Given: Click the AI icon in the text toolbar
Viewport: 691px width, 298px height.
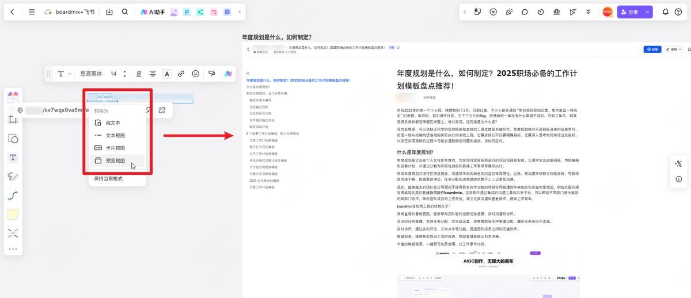Looking at the screenshot, I should coord(228,74).
